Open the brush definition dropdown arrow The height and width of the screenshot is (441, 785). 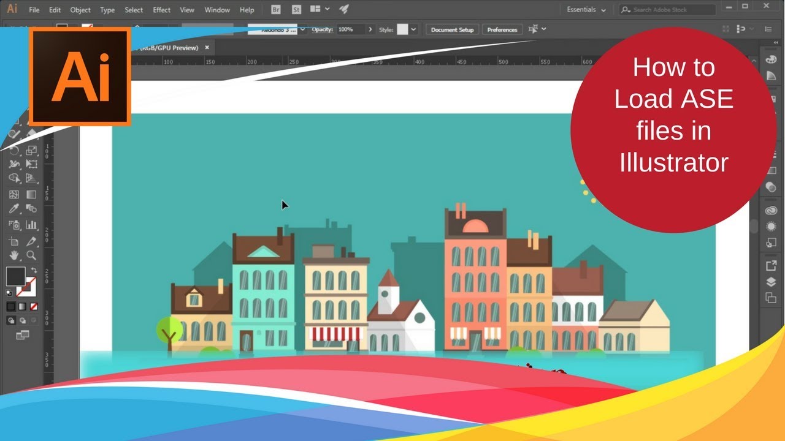303,29
